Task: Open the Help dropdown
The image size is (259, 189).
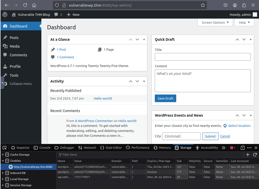Action: tap(244, 22)
